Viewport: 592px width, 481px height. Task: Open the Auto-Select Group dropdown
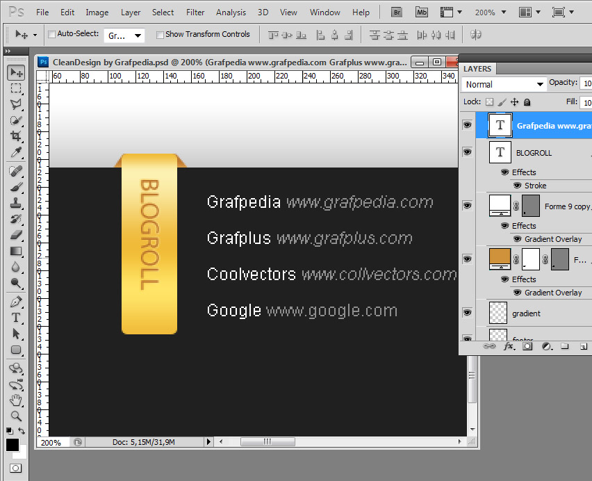tap(124, 36)
